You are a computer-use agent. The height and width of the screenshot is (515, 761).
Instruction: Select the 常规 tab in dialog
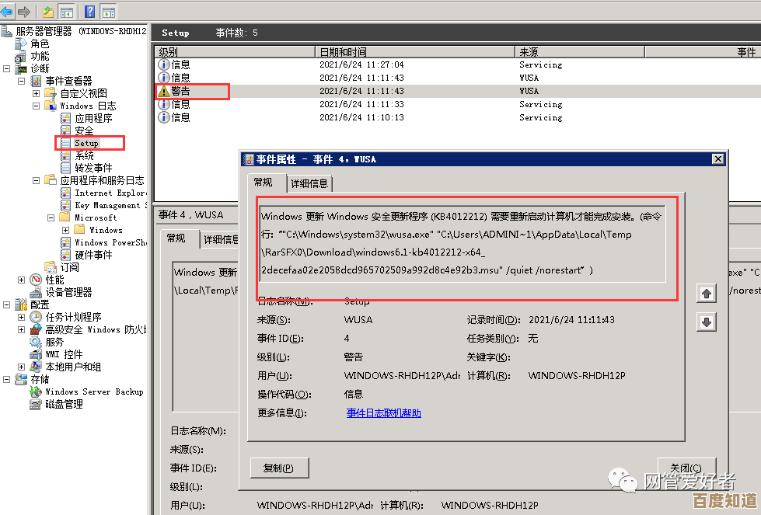point(264,182)
